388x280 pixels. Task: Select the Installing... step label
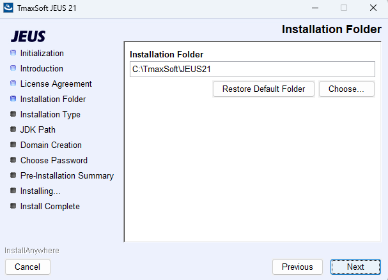coord(40,191)
